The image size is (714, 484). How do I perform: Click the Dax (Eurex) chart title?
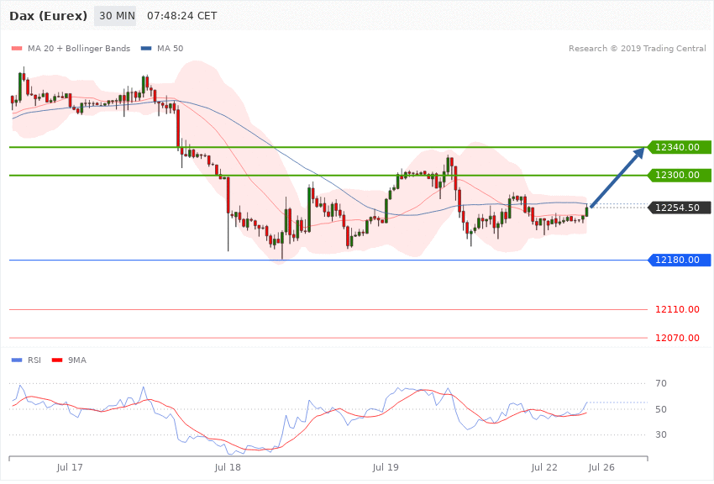pyautogui.click(x=48, y=16)
